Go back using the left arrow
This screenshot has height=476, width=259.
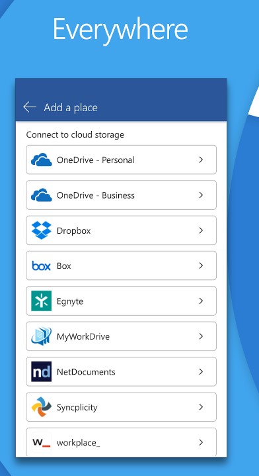pos(30,107)
